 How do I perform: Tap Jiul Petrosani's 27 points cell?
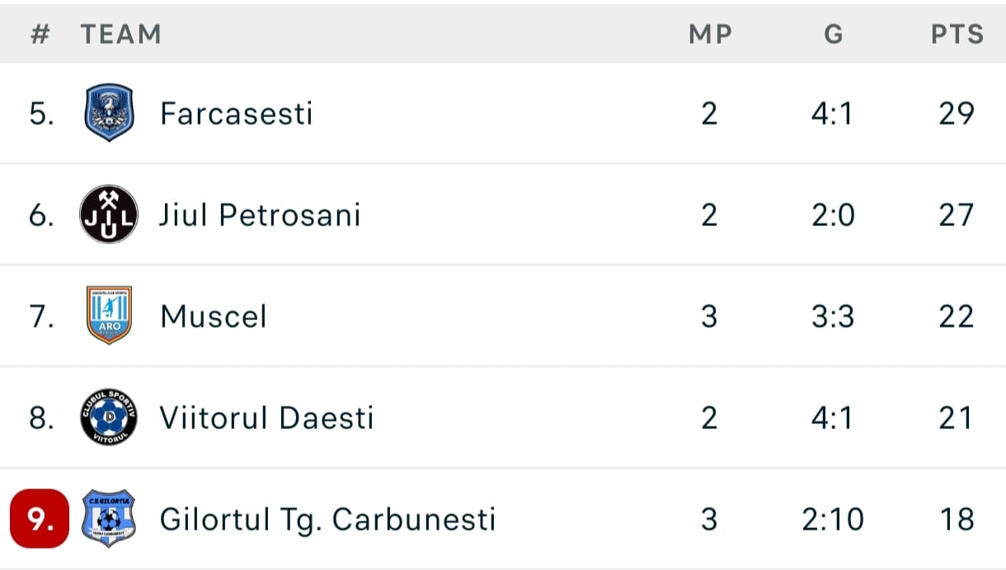coord(957,214)
